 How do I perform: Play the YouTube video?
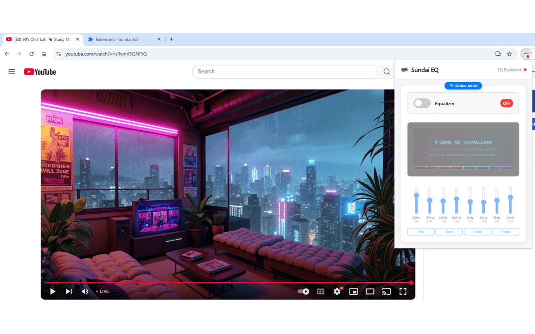(53, 291)
